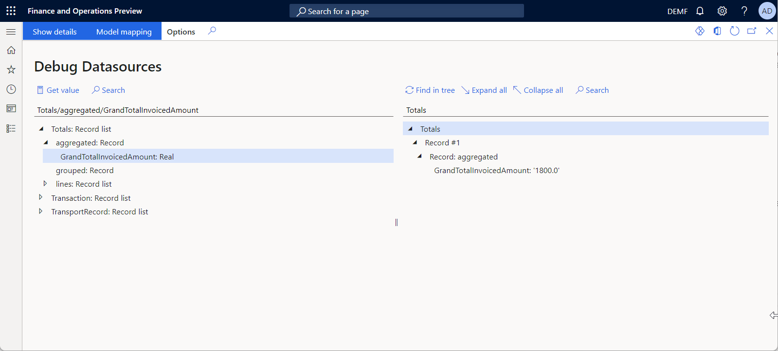Viewport: 778px width, 351px height.
Task: Click Finance and Operations Preview title
Action: click(x=85, y=11)
